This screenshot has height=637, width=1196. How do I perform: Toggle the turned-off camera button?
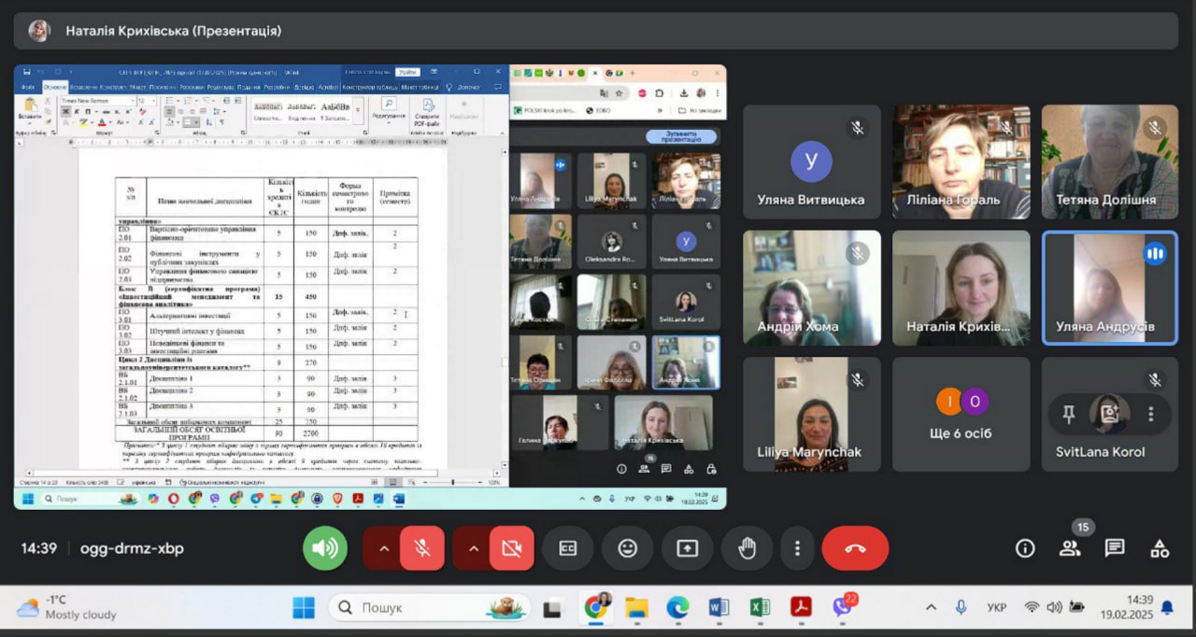click(511, 548)
